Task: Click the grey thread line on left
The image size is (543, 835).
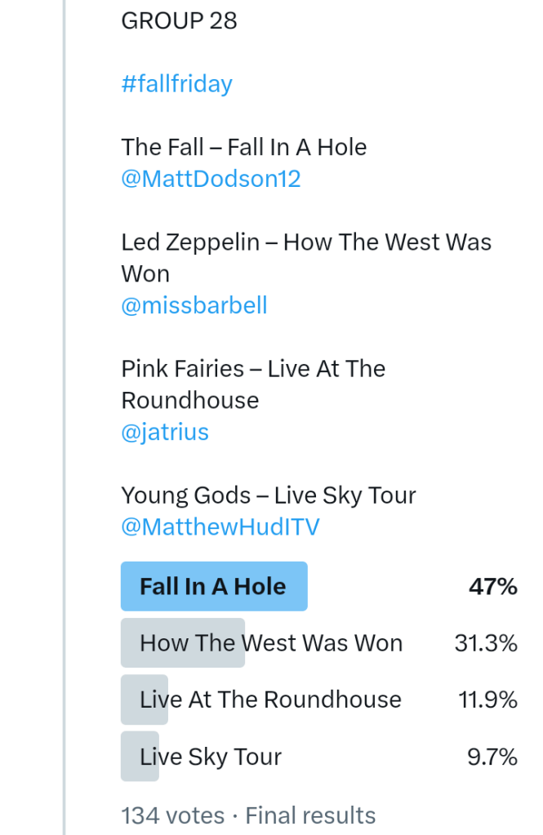Action: pos(64,408)
